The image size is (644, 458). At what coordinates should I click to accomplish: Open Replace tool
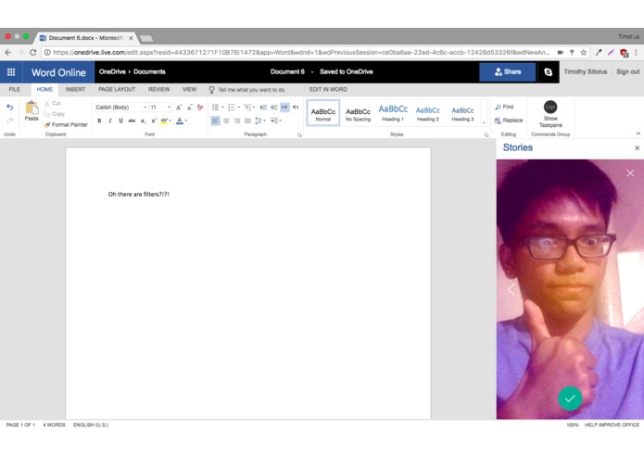pyautogui.click(x=509, y=121)
